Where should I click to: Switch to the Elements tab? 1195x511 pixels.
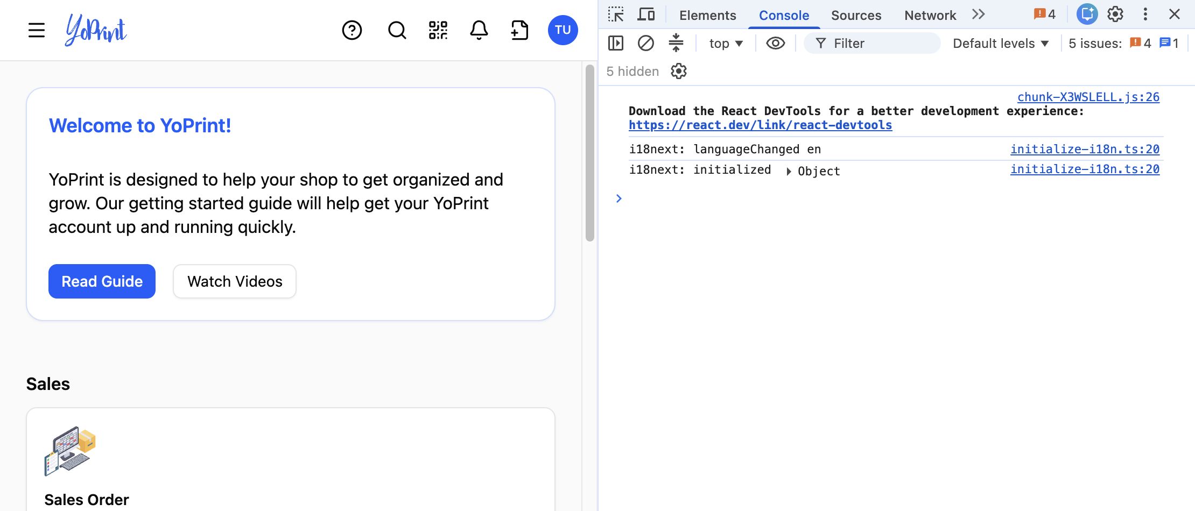coord(707,15)
